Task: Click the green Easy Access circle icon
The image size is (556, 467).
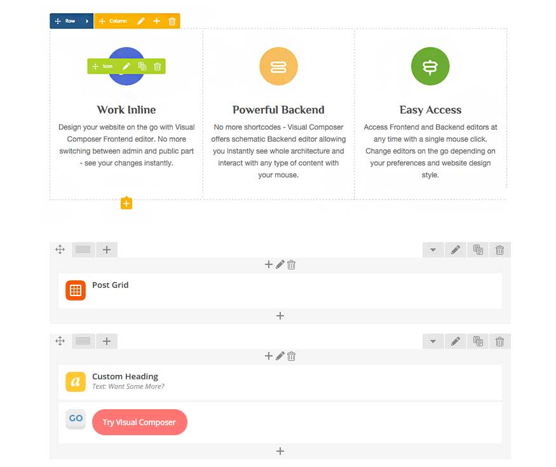Action: coord(430,66)
